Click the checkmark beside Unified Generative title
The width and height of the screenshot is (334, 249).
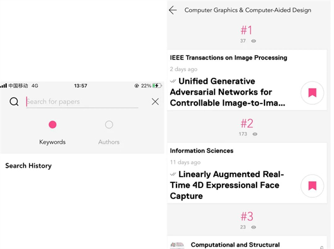(x=173, y=81)
